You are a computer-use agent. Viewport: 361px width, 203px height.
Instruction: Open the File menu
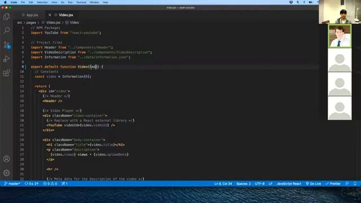(23, 2)
